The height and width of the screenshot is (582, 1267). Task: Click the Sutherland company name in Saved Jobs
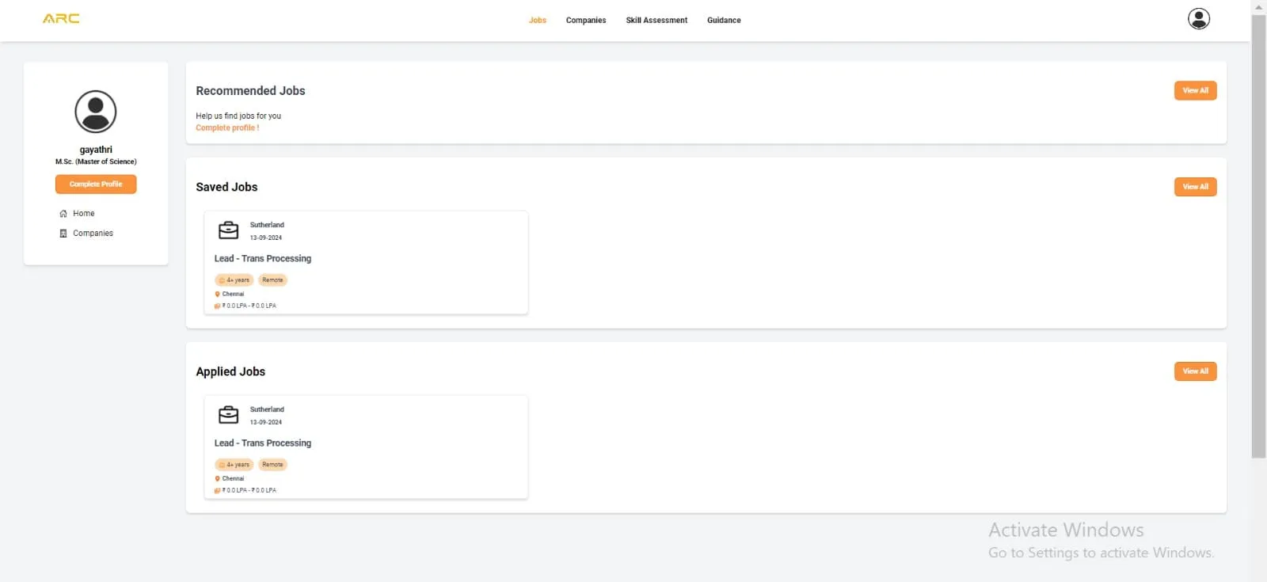point(267,225)
